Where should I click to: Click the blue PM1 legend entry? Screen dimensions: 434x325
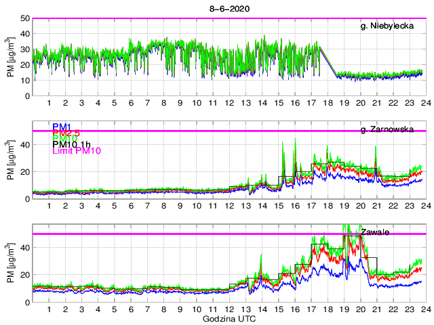pyautogui.click(x=63, y=126)
